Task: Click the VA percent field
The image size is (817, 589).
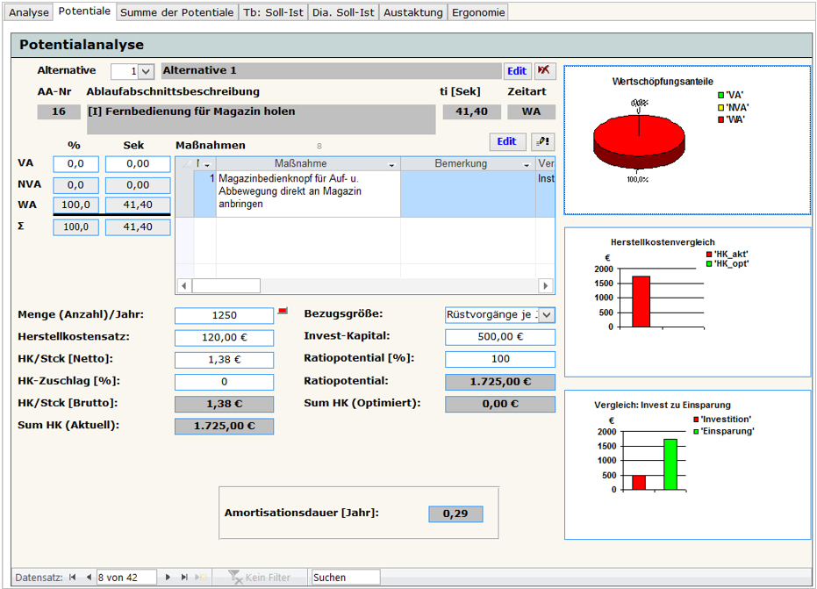Action: tap(75, 163)
